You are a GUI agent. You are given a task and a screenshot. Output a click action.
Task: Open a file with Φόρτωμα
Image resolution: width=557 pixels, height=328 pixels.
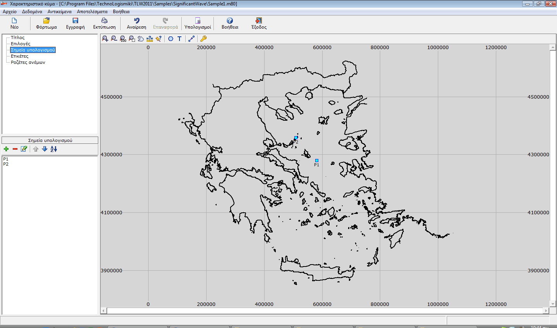tap(46, 20)
